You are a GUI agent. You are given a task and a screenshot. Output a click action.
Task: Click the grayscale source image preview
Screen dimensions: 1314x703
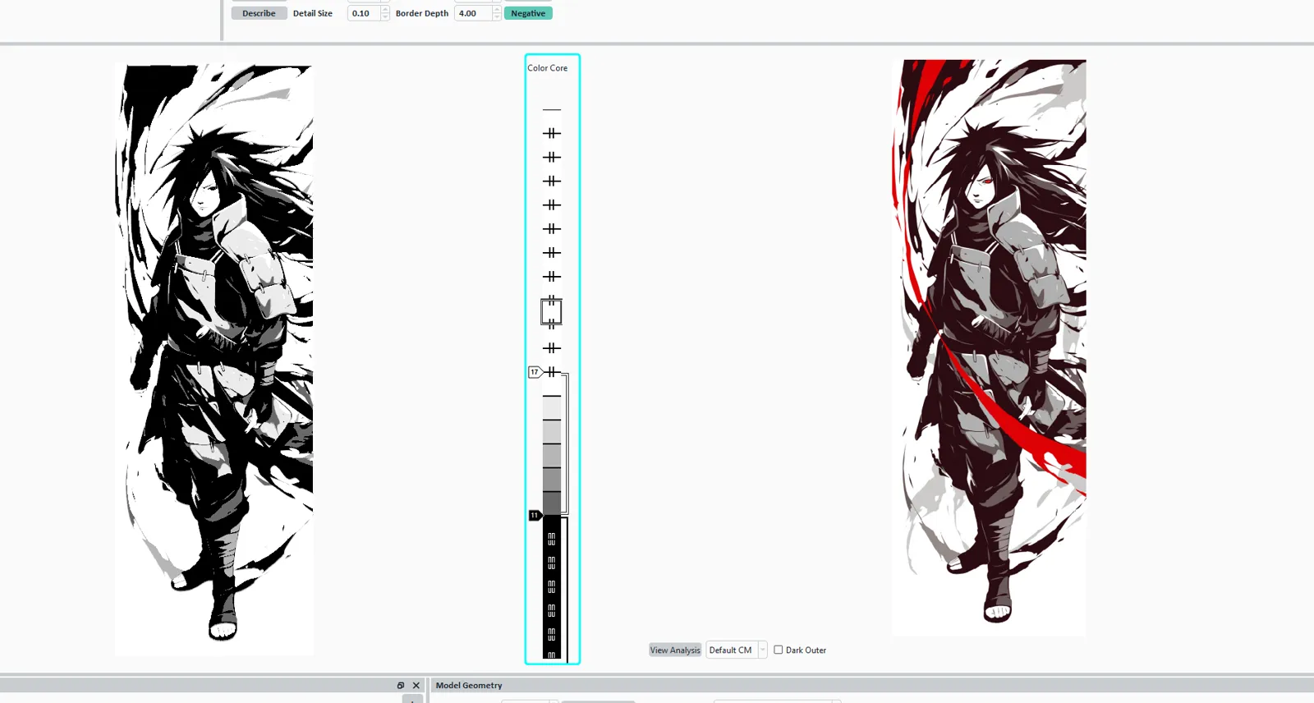[214, 360]
